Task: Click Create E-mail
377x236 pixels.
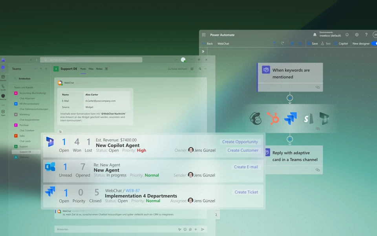Action: click(x=246, y=167)
